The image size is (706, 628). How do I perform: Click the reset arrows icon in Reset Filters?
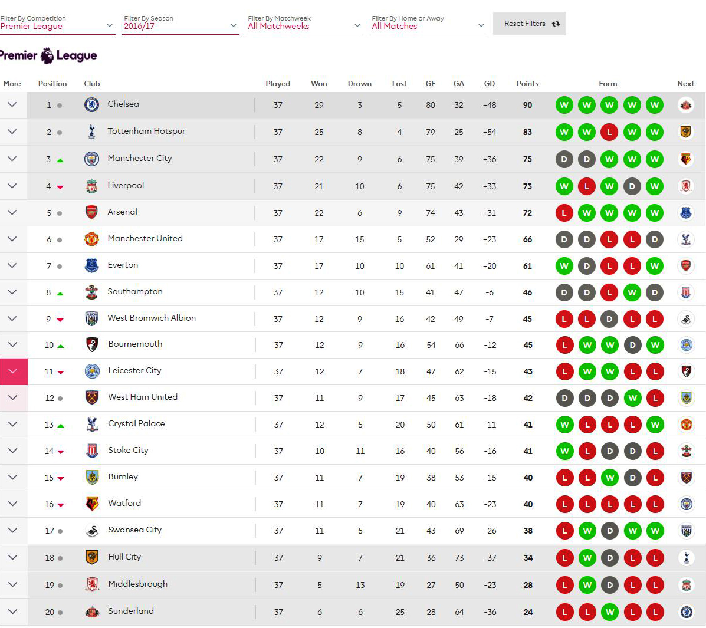pos(556,24)
